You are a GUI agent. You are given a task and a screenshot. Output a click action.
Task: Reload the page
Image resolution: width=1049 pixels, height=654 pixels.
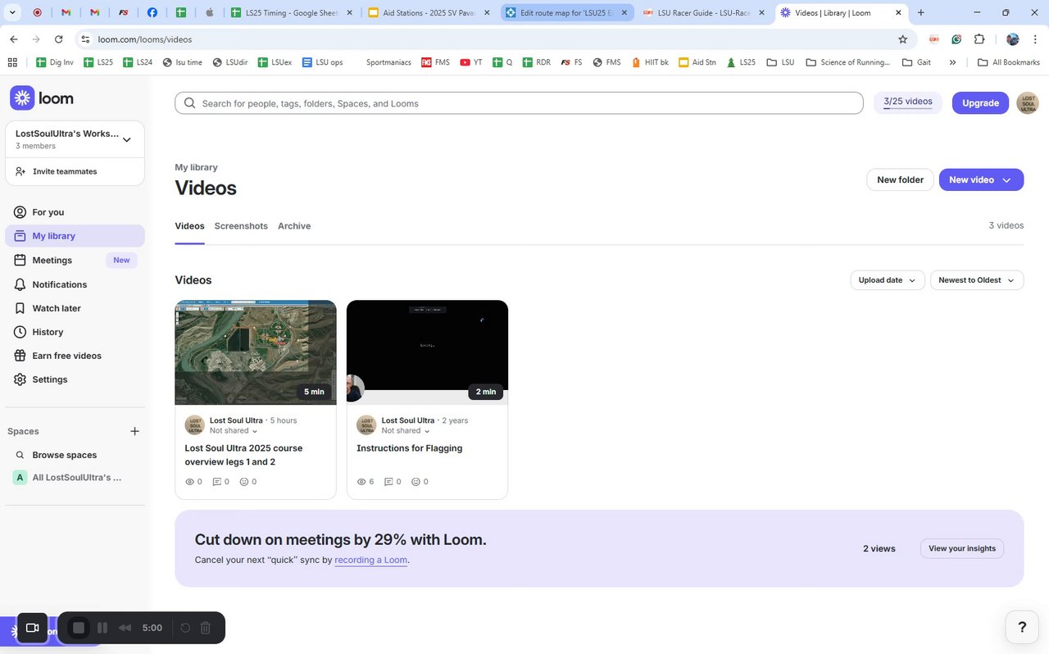(x=58, y=39)
